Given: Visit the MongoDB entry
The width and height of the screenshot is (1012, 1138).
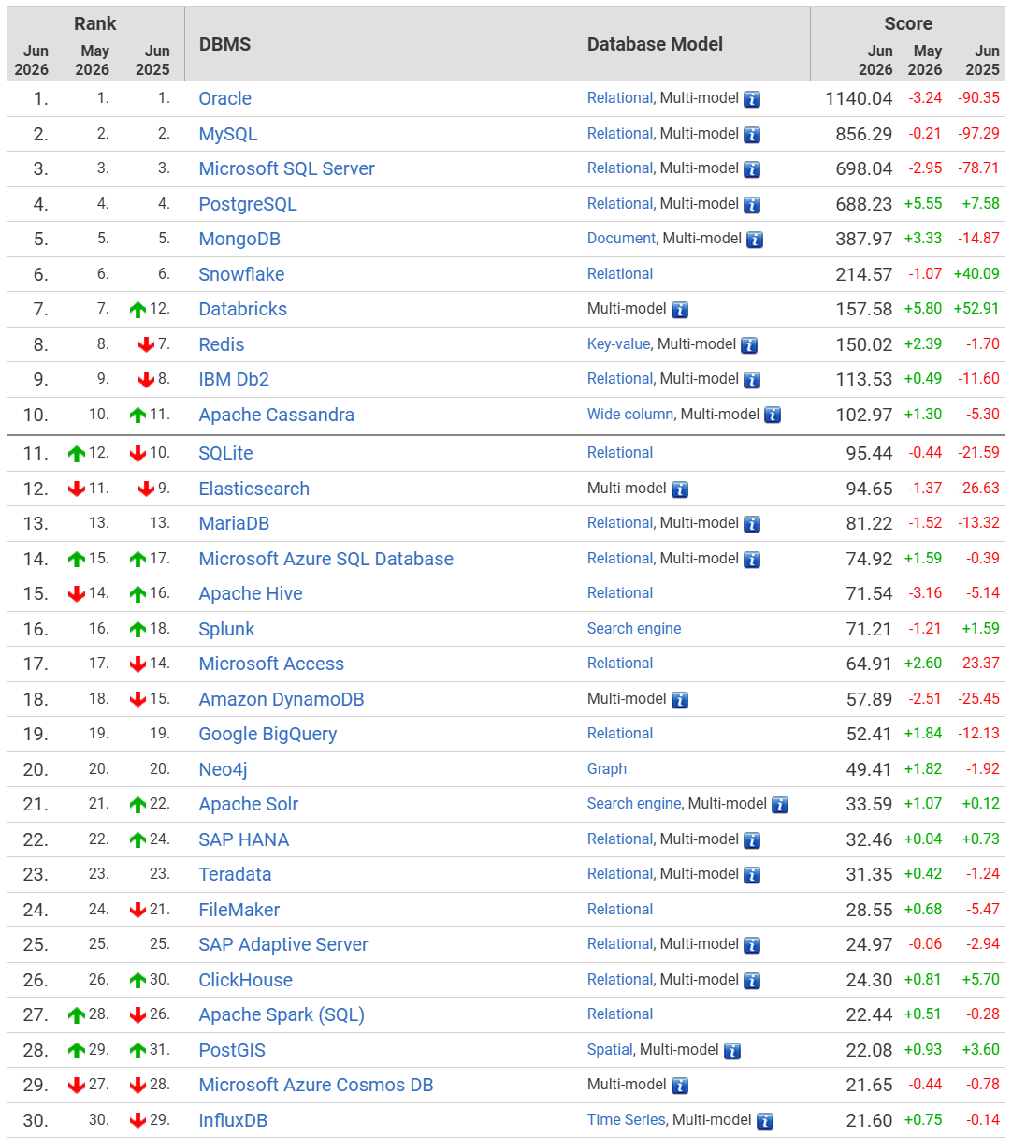Looking at the screenshot, I should pyautogui.click(x=239, y=239).
